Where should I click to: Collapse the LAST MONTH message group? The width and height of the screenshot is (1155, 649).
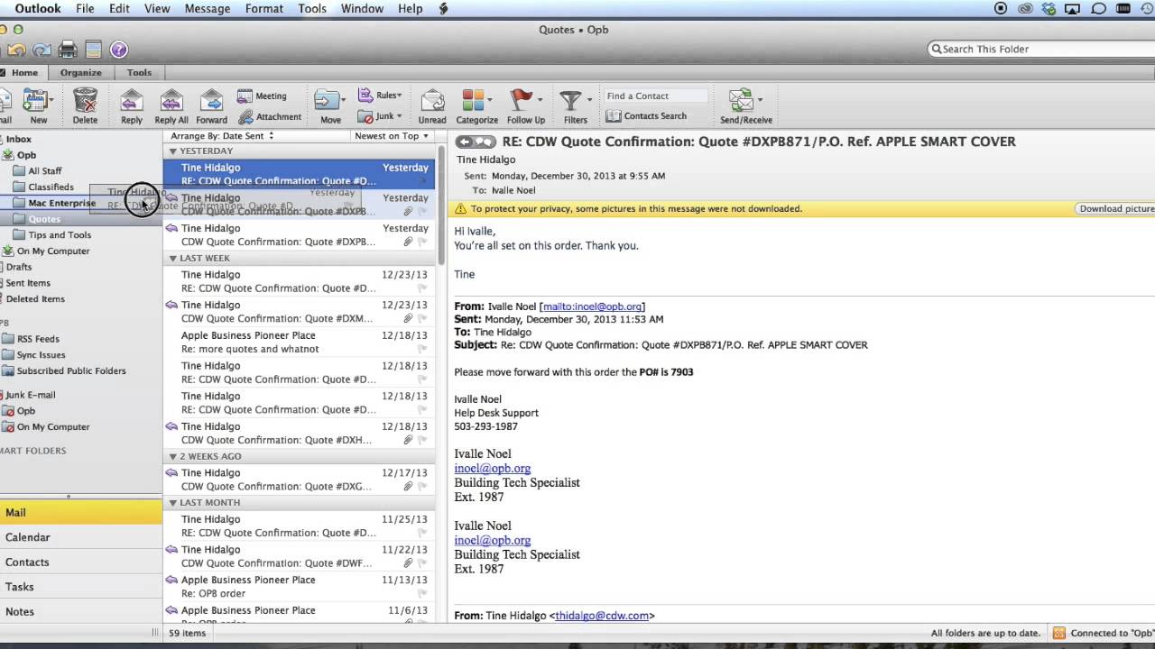[x=172, y=503]
